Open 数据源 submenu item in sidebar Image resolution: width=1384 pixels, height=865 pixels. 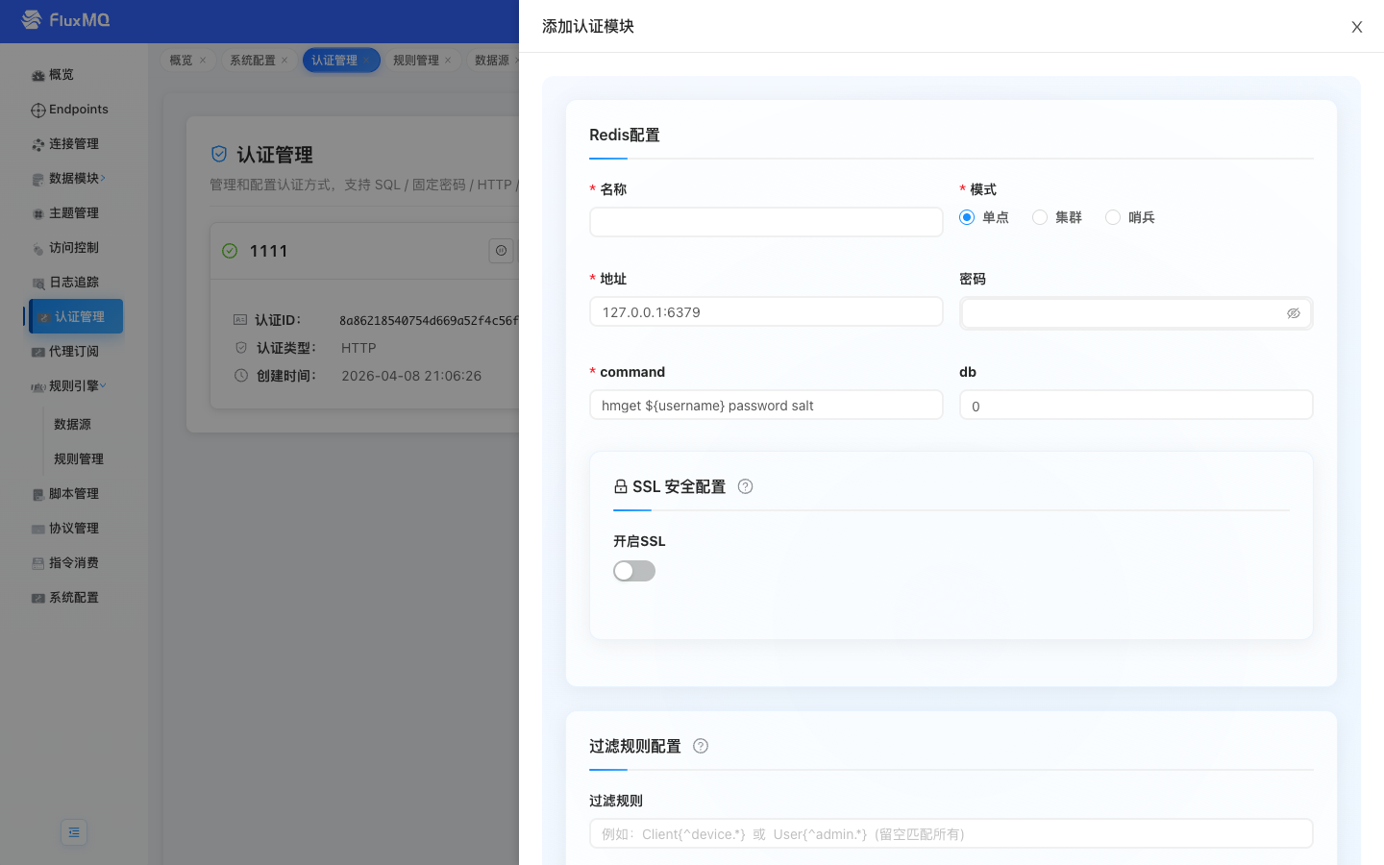(73, 424)
